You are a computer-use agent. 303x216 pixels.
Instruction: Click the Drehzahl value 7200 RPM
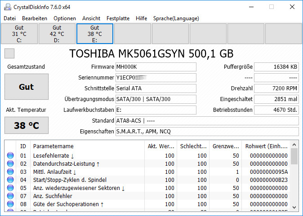(x=276, y=88)
